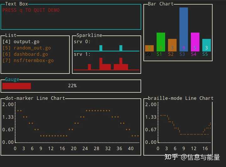The height and width of the screenshot is (167, 226).
Task: Select the '[4] output.go' list row
Action: 21,42
